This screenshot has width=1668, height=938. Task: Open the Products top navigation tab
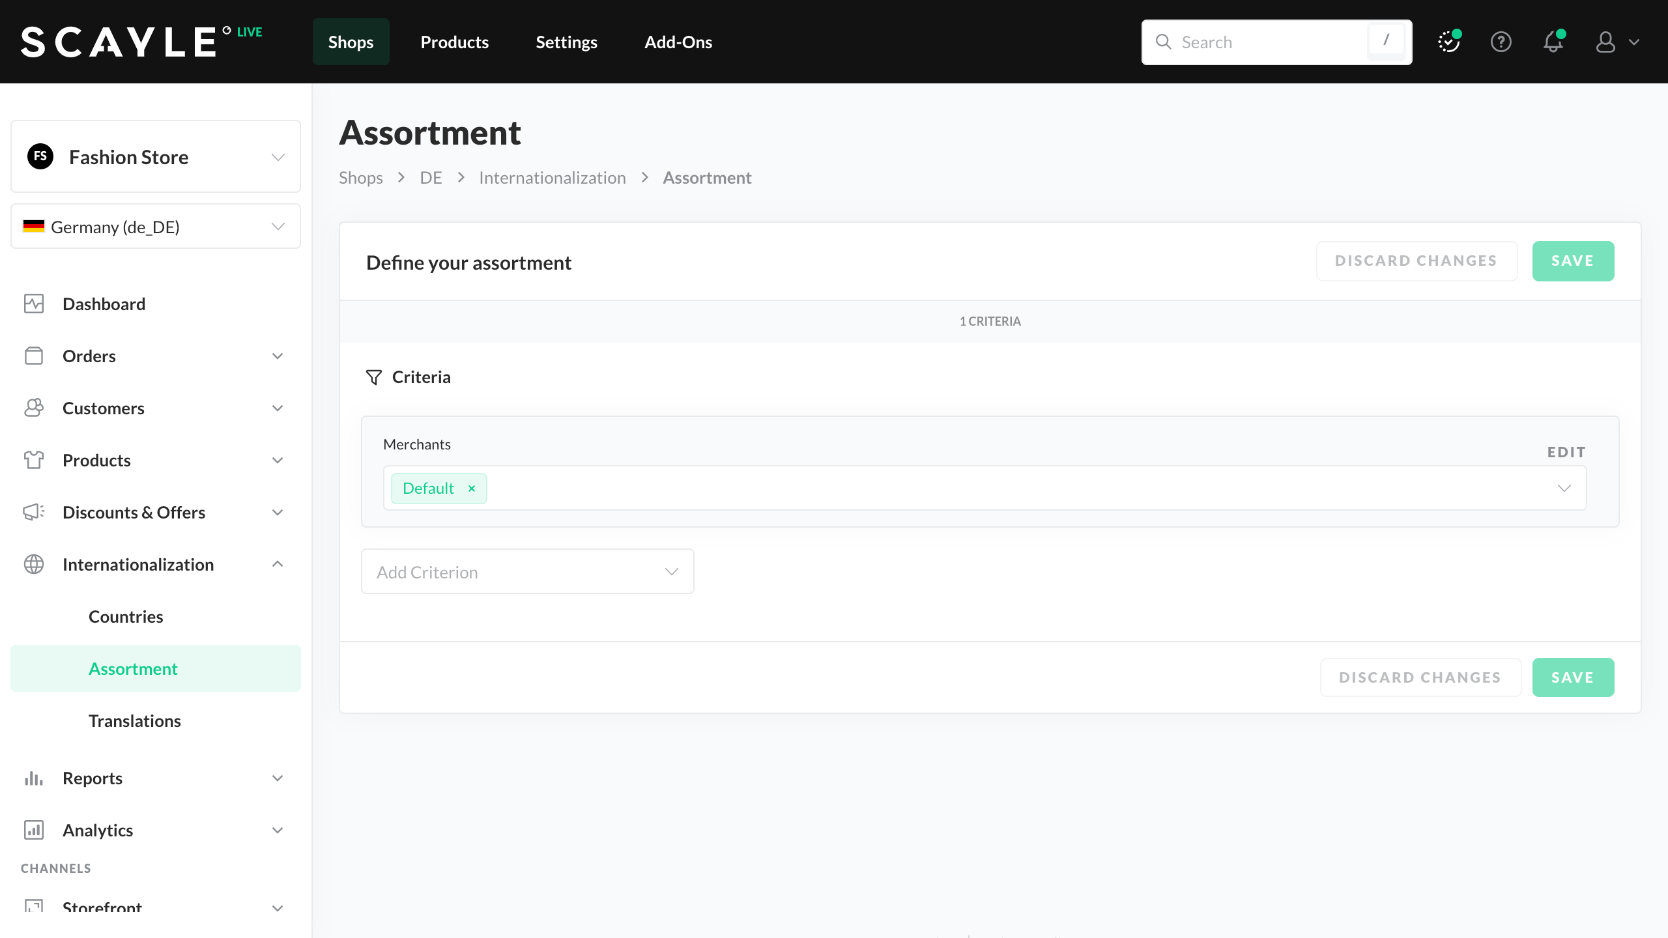pyautogui.click(x=454, y=42)
